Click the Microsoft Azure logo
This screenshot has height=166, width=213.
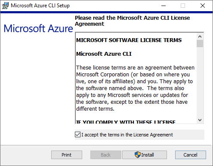pos(38,28)
